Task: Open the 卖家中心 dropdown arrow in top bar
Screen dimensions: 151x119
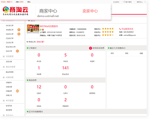Action: (x=145, y=2)
